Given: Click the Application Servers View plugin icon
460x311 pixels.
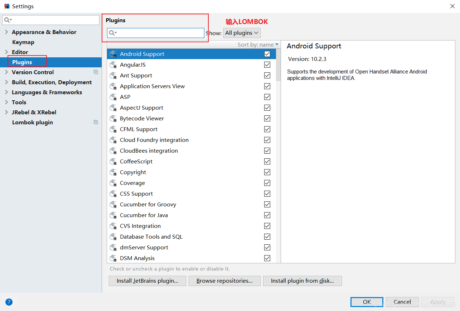Looking at the screenshot, I should (x=113, y=86).
